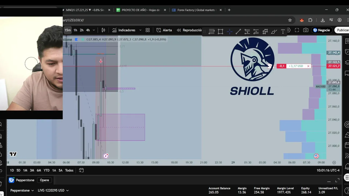Image resolution: width=349 pixels, height=196 pixels.
Task: Select the rectangle drawing tool
Action: (221, 32)
